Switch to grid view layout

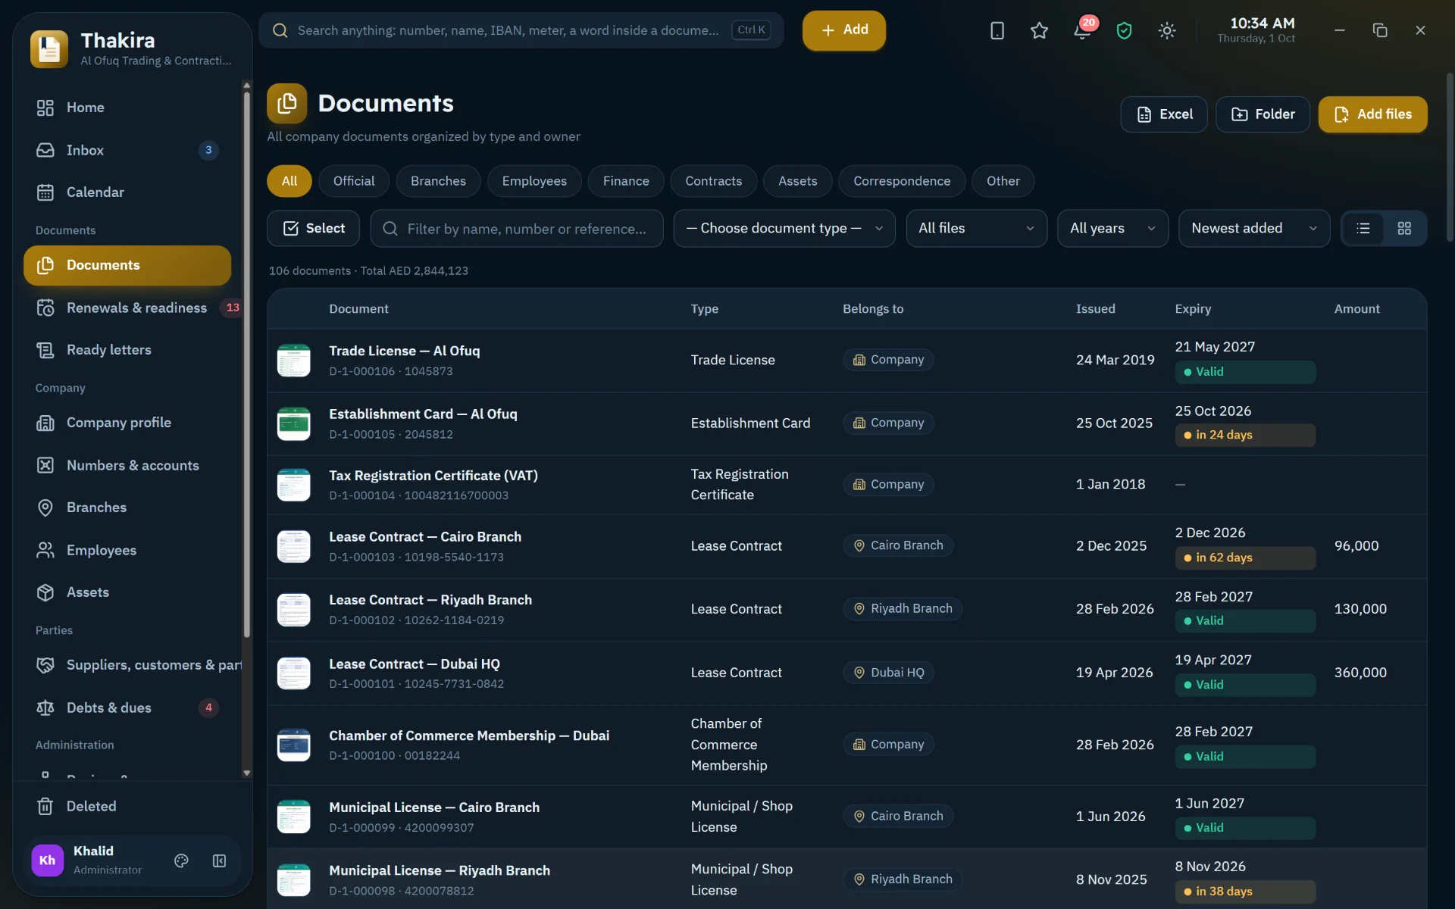coord(1404,228)
